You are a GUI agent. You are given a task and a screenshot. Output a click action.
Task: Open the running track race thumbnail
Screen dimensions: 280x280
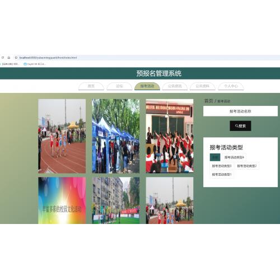pyautogui.click(x=62, y=136)
